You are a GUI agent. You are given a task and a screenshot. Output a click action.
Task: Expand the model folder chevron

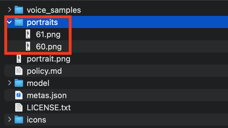tap(9, 83)
